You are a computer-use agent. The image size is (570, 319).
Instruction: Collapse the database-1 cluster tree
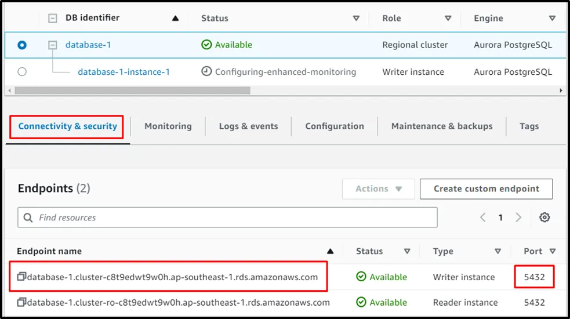pyautogui.click(x=53, y=45)
